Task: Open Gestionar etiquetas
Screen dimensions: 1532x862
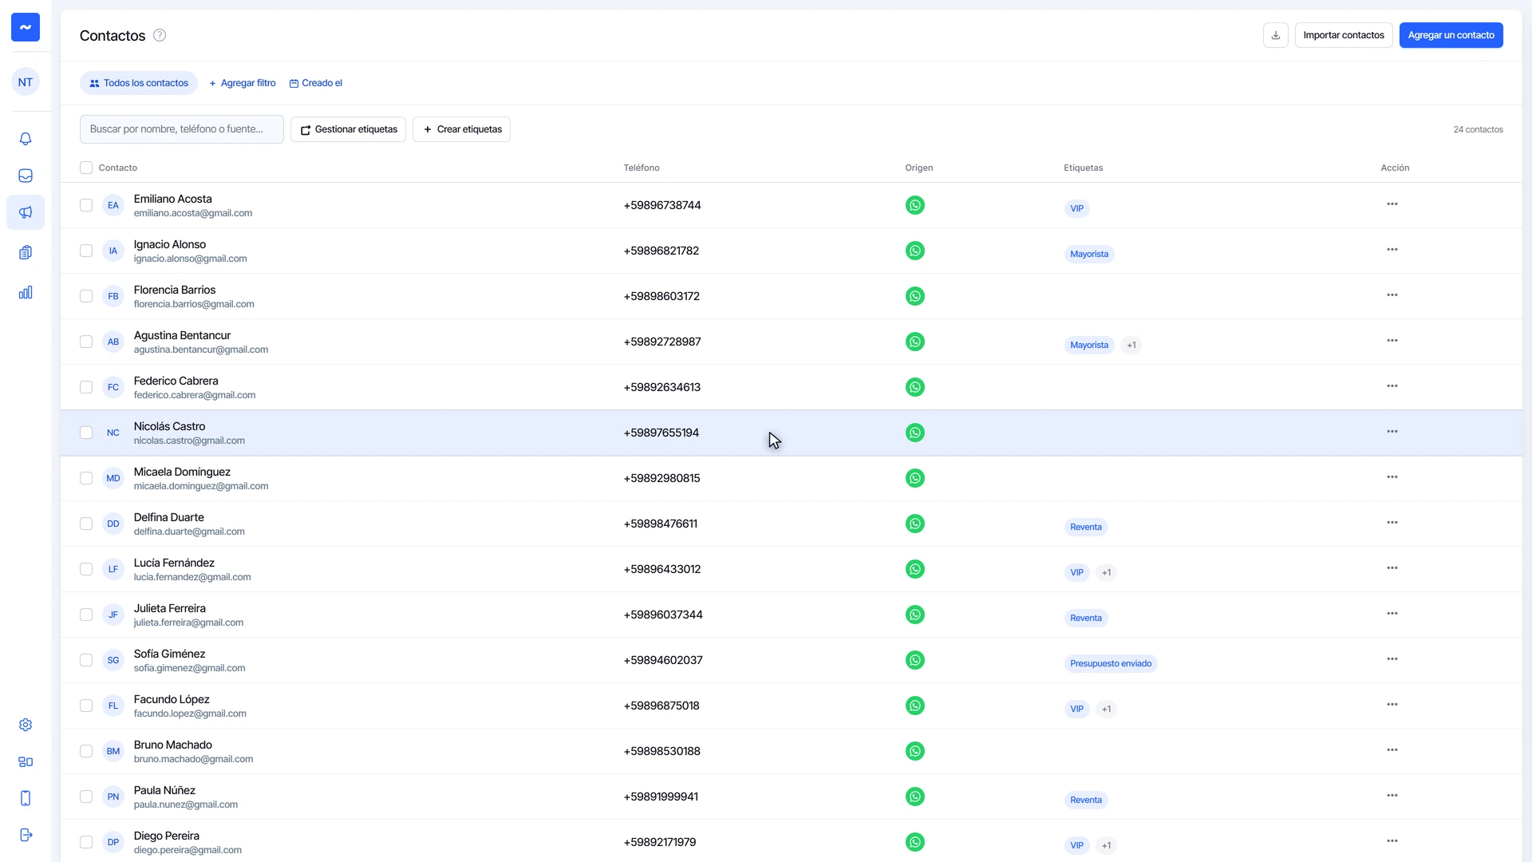Action: pos(348,129)
